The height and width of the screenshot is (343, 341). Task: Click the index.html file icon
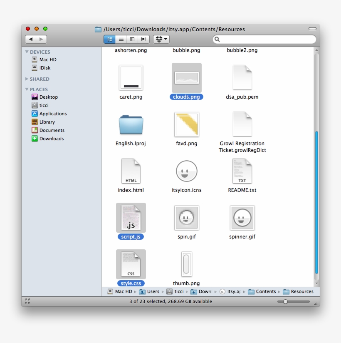131,171
